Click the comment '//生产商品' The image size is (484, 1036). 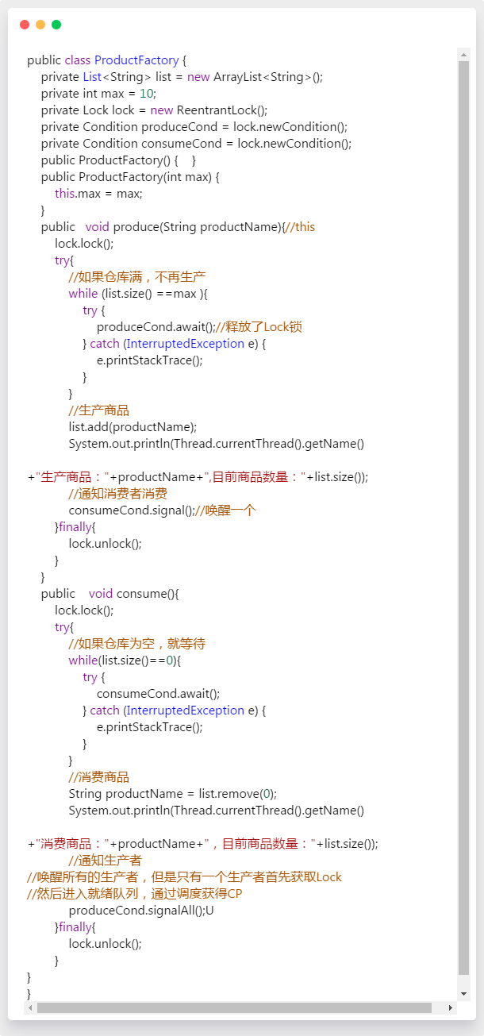(x=98, y=410)
